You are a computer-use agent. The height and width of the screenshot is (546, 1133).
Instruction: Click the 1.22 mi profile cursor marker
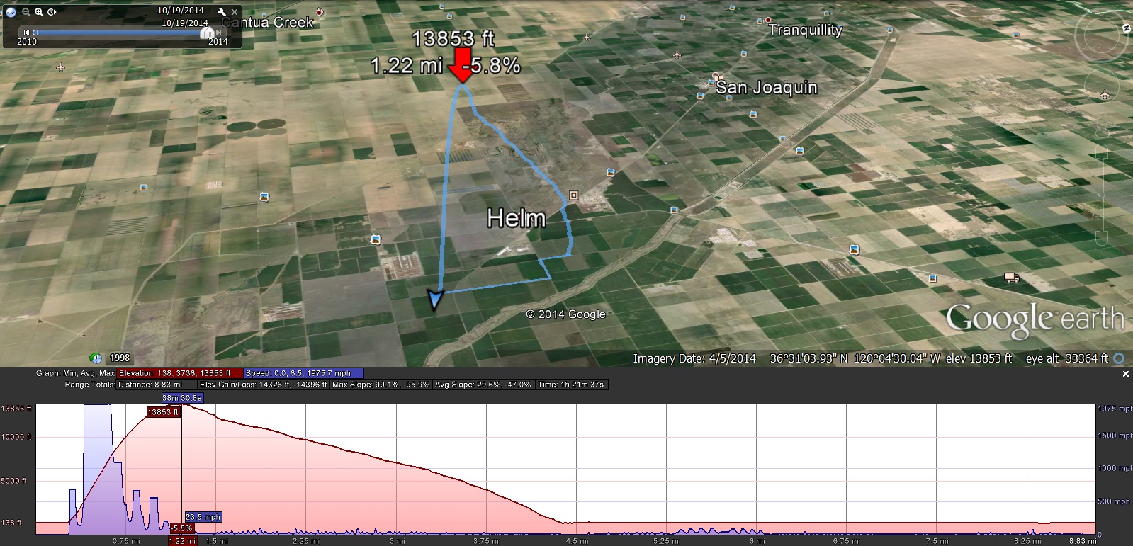click(x=181, y=541)
